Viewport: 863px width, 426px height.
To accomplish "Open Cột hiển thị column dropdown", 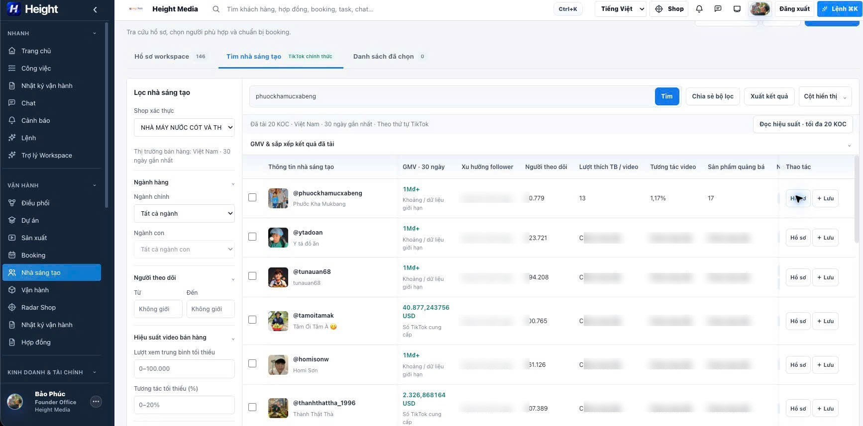I will 825,96.
